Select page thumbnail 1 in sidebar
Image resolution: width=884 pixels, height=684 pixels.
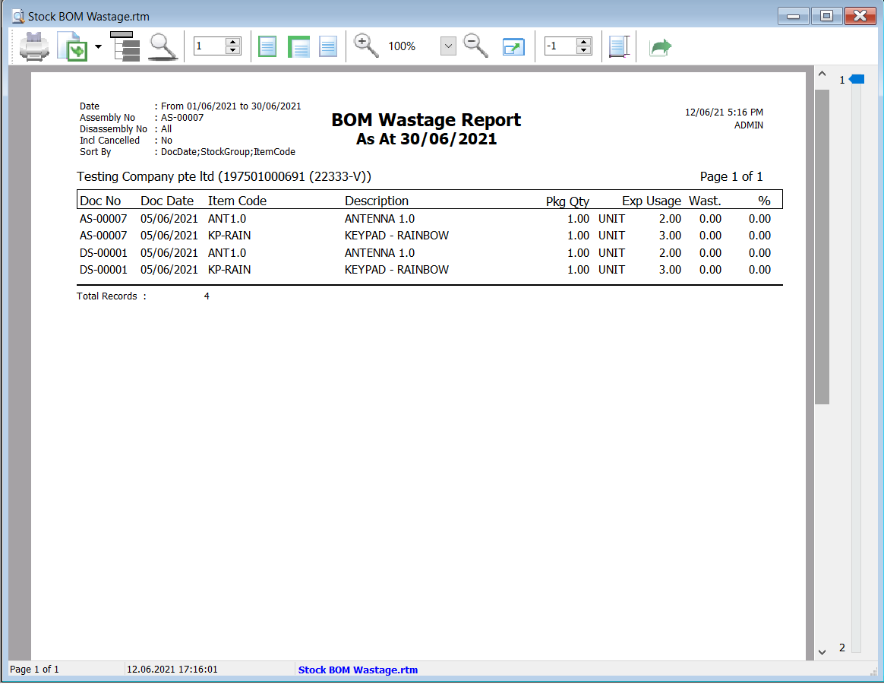pyautogui.click(x=843, y=79)
